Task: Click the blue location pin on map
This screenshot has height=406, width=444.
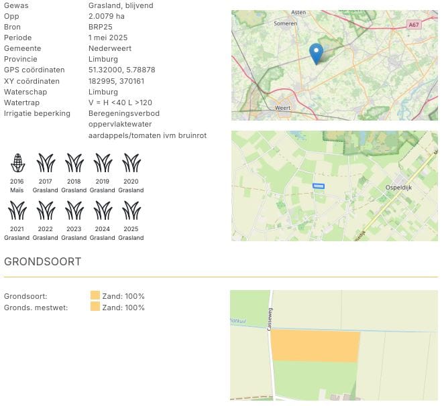Action: pyautogui.click(x=316, y=52)
